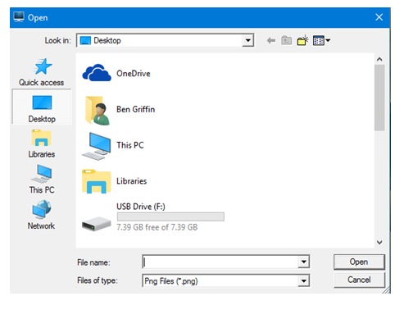Expand the Look in dropdown
Image resolution: width=404 pixels, height=328 pixels.
(247, 41)
